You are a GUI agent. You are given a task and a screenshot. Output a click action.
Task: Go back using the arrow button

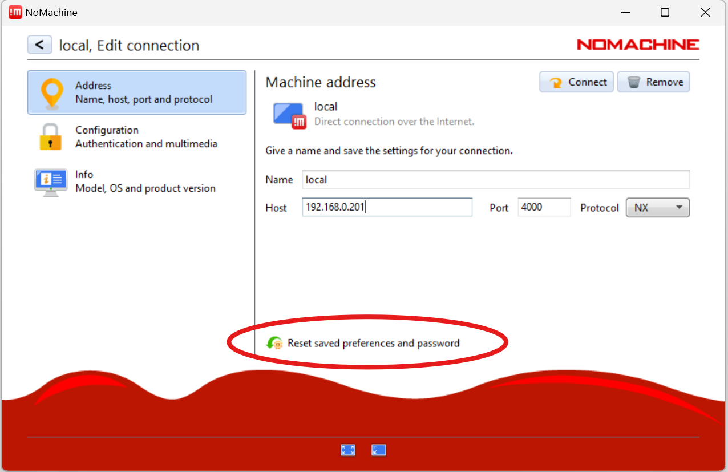[39, 45]
